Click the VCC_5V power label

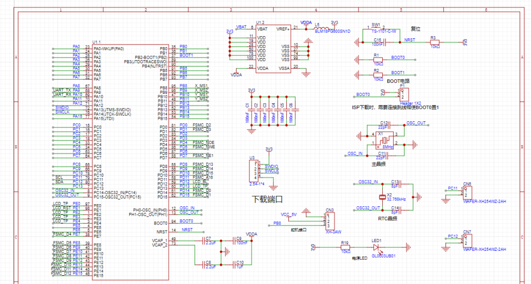pyautogui.click(x=288, y=214)
